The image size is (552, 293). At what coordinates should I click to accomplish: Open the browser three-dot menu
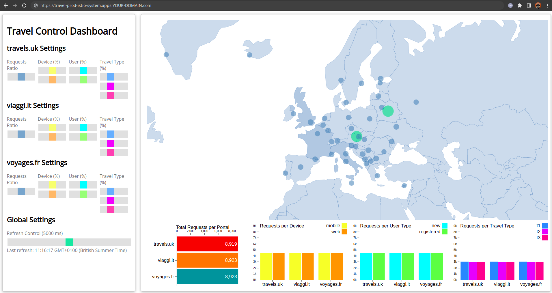click(x=547, y=5)
